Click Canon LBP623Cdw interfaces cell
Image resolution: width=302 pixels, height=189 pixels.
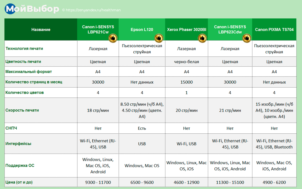(x=230, y=144)
